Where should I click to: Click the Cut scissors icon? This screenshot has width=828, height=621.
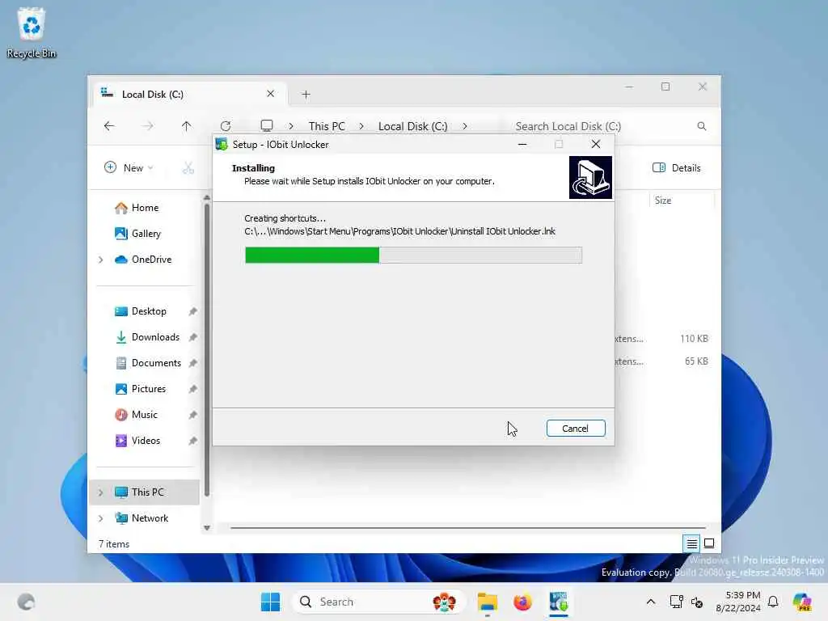[188, 168]
